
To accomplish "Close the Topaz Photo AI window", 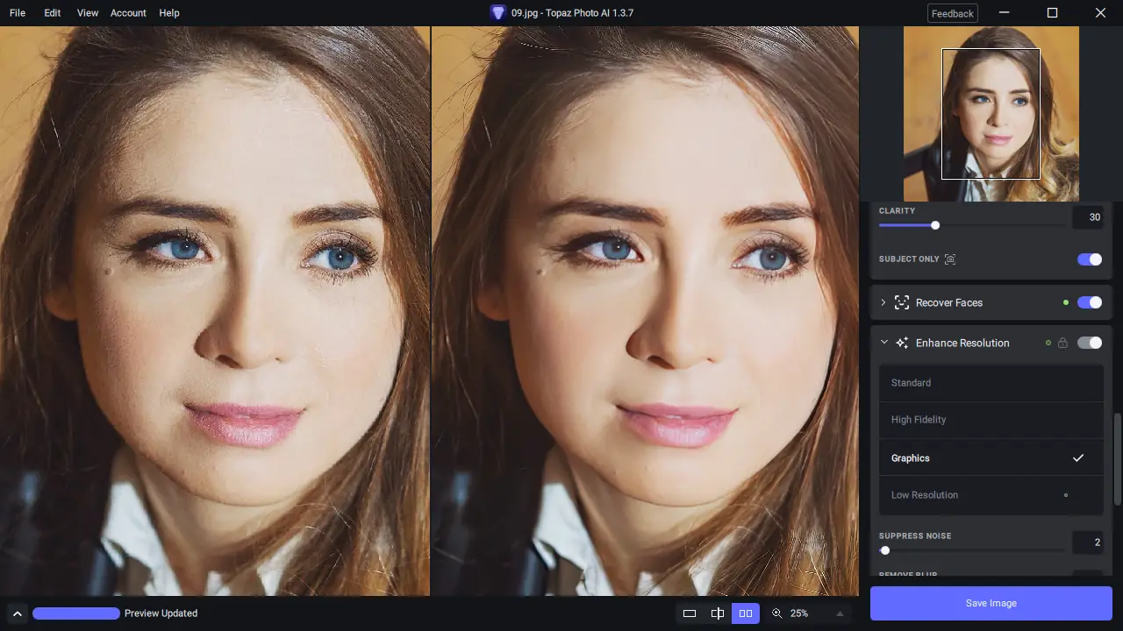I will pyautogui.click(x=1100, y=13).
